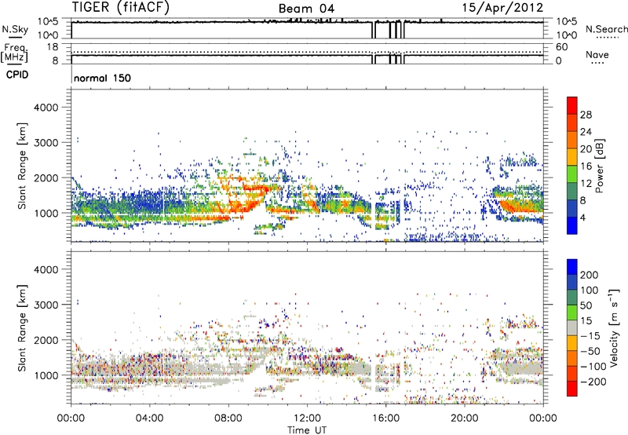Click the date '15/Apr/2012'

(x=502, y=8)
